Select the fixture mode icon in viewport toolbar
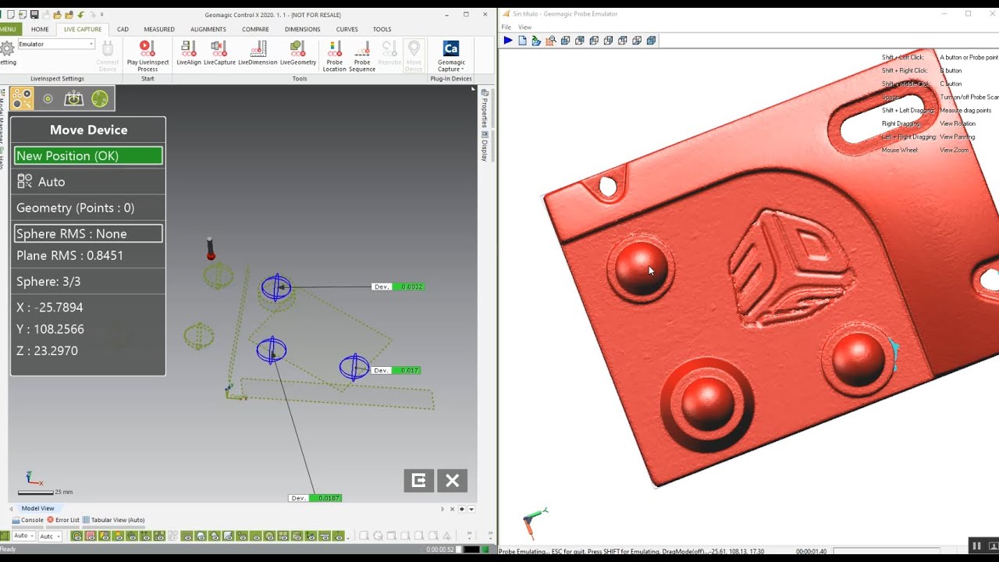This screenshot has height=562, width=999. pos(73,98)
